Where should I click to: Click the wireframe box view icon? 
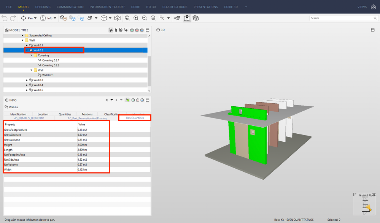point(118,18)
